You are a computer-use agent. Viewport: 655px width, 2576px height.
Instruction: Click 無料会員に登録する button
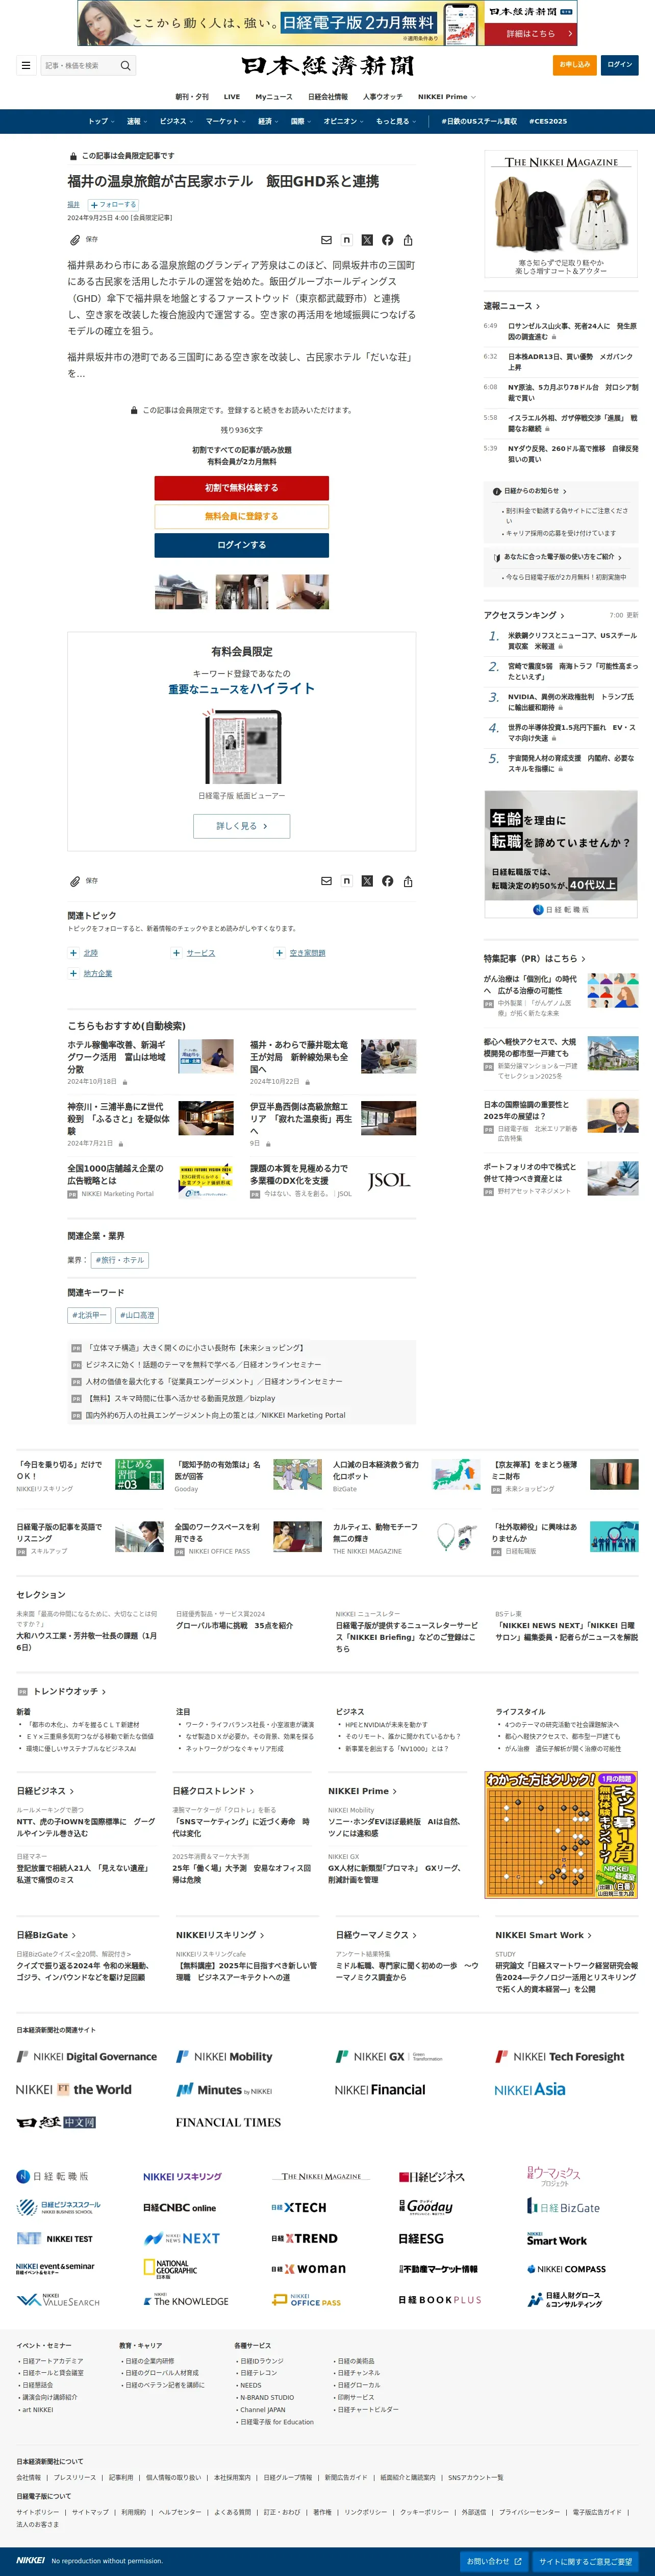pyautogui.click(x=242, y=516)
